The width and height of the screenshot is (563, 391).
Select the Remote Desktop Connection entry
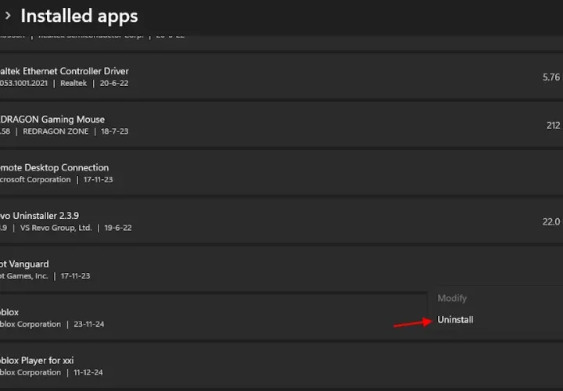pos(281,173)
